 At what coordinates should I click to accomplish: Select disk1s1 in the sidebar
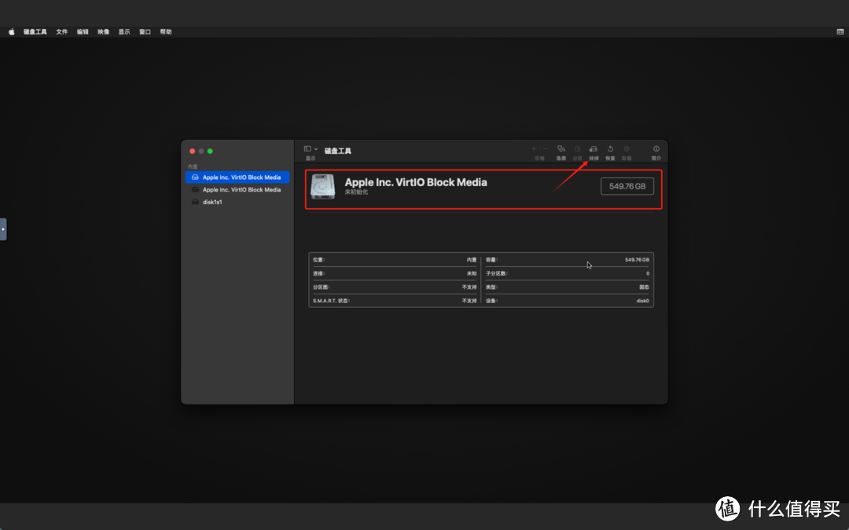tap(213, 202)
